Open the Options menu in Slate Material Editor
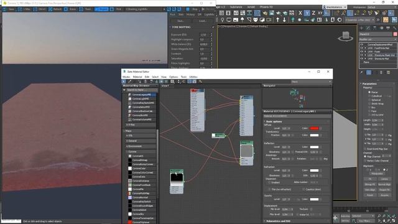 174,77
